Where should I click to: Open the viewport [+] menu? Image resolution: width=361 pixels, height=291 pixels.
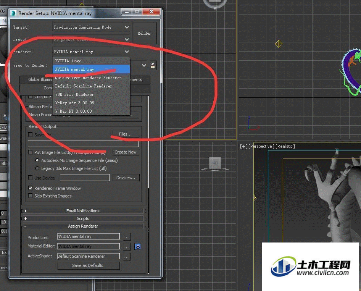243,146
